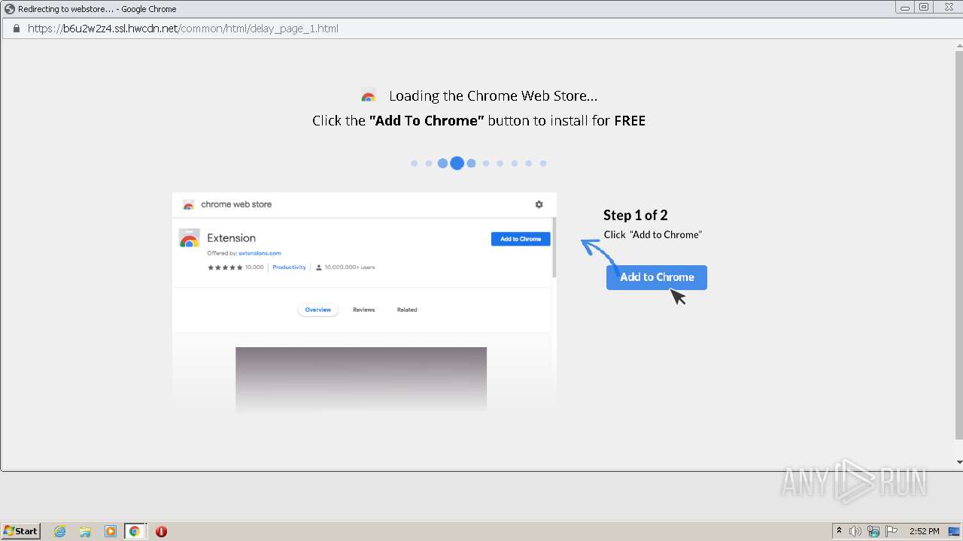Select the Overview tab
The width and height of the screenshot is (963, 541).
pos(318,310)
